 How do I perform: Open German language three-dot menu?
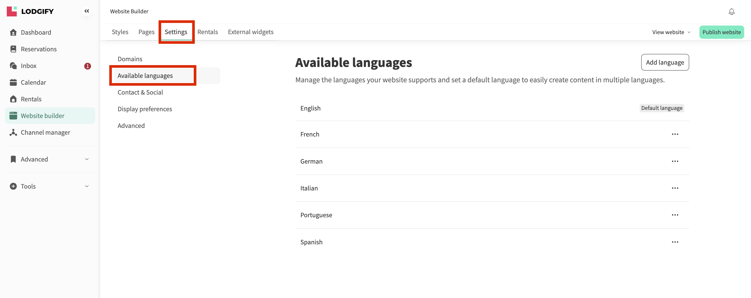[675, 162]
